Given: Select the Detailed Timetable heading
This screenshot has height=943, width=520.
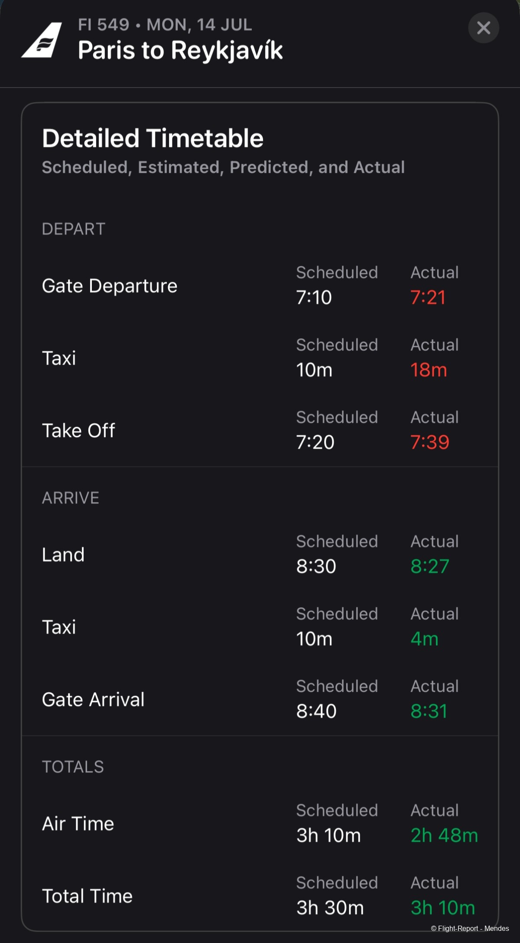Looking at the screenshot, I should point(153,138).
